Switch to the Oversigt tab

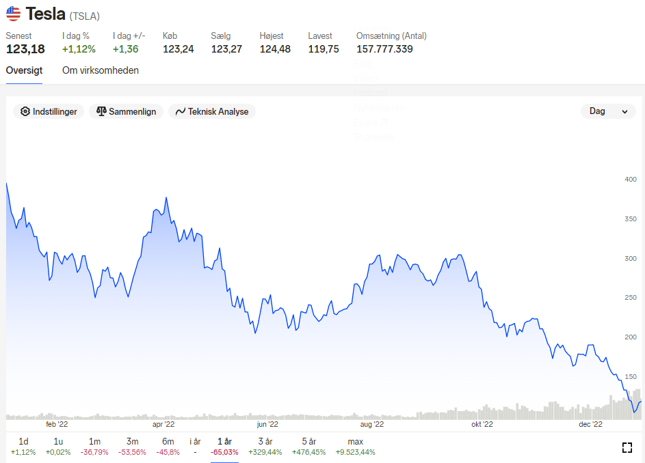pyautogui.click(x=24, y=70)
